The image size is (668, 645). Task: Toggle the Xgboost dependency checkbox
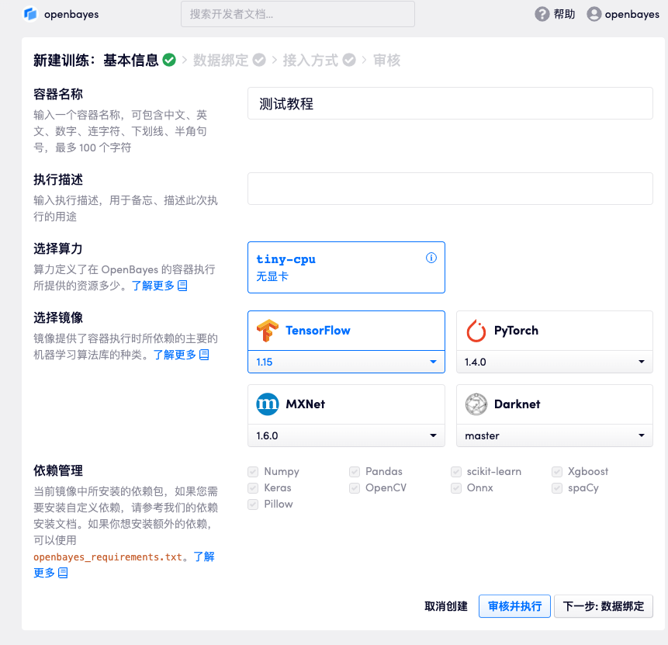[557, 472]
